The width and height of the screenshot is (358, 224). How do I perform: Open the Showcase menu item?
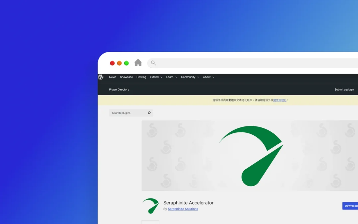(126, 77)
